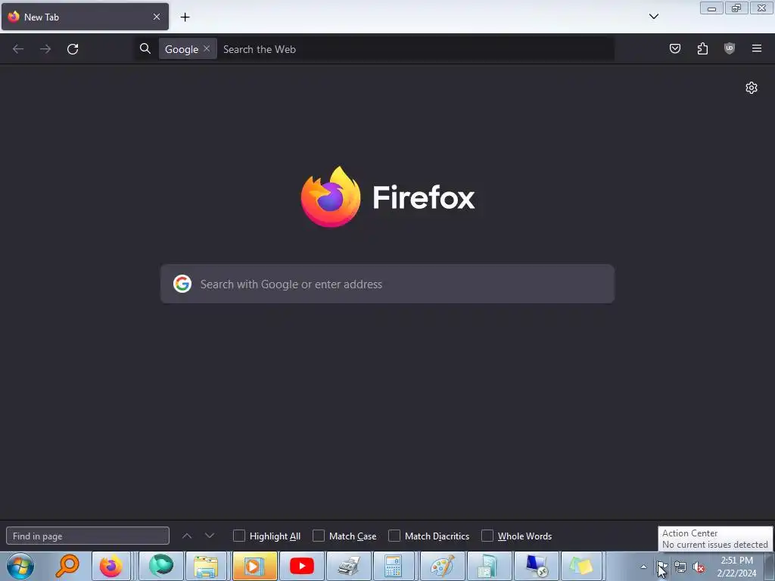Image resolution: width=775 pixels, height=581 pixels.
Task: Open new tab personalize gear icon
Action: pyautogui.click(x=752, y=88)
